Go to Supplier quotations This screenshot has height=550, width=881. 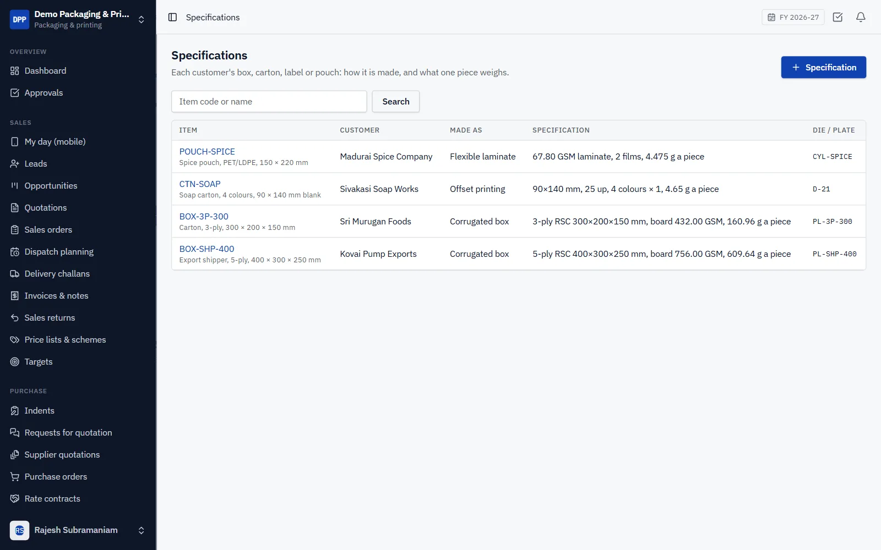(x=62, y=455)
